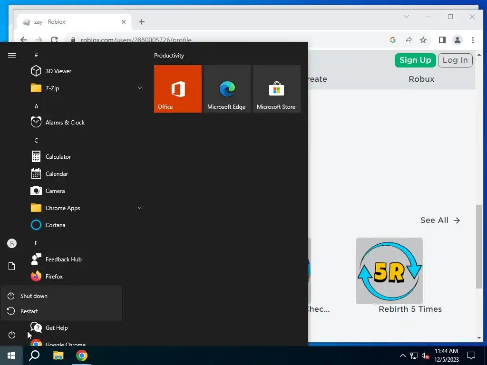Open Chrome three-dot menu

473,40
